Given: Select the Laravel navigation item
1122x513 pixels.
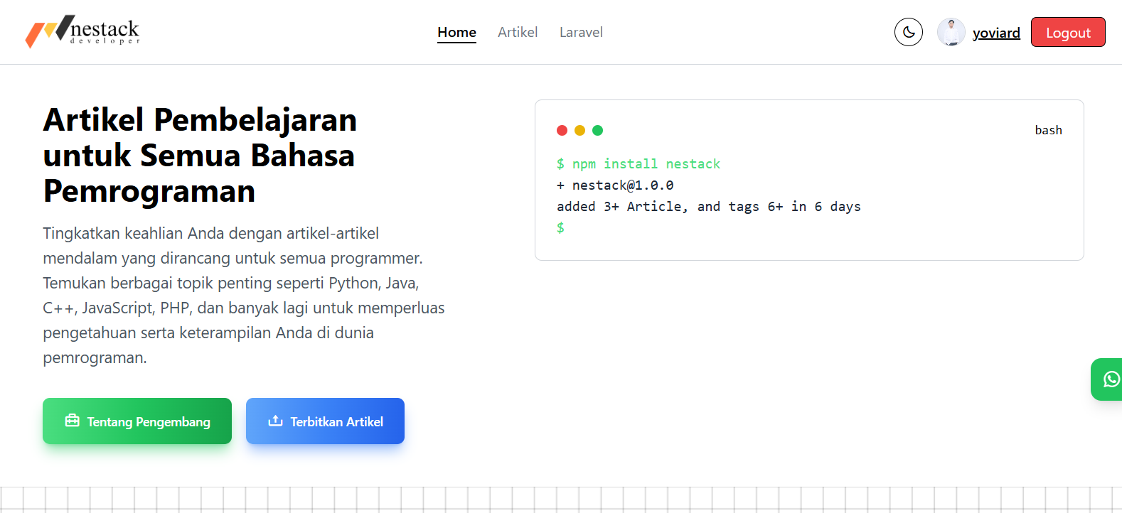Looking at the screenshot, I should (x=581, y=32).
